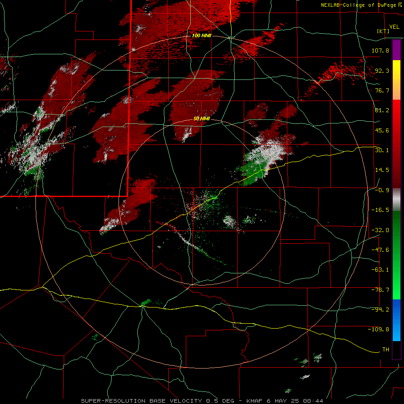The width and height of the screenshot is (404, 404).
Task: Click the 100 NMI range ring label
Action: [202, 35]
